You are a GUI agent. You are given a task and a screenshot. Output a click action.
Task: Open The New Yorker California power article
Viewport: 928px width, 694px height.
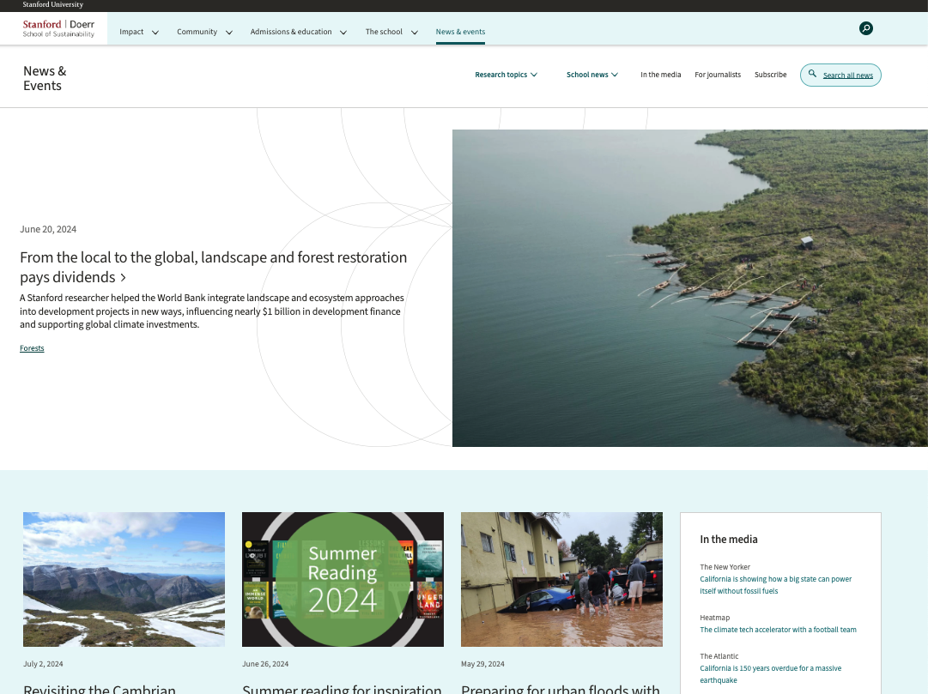[x=775, y=585]
